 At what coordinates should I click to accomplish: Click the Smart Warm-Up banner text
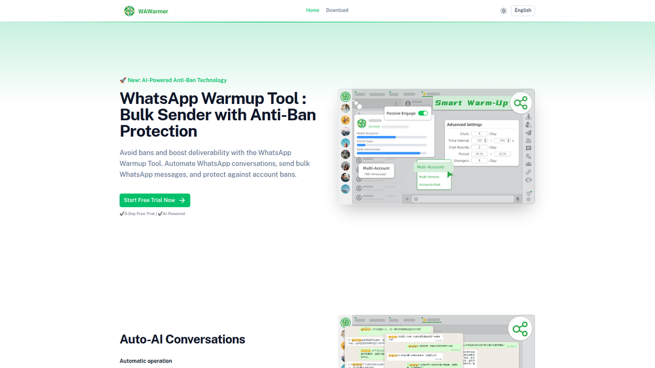tap(471, 103)
